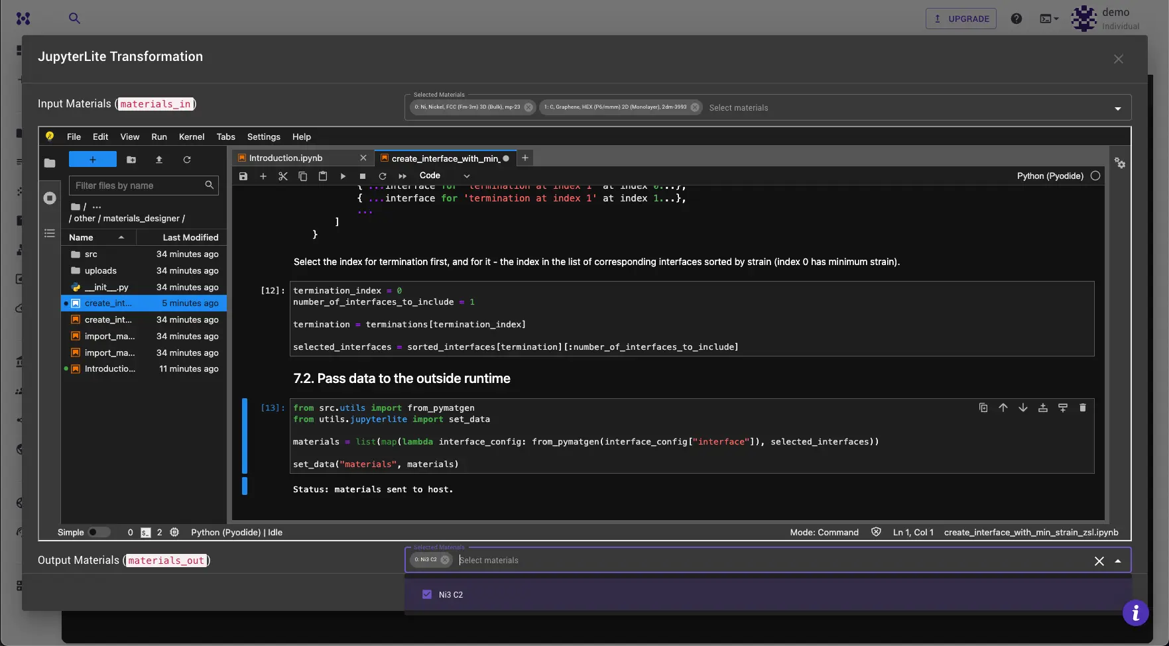Screen dimensions: 1169x646
Task: Open table of contents sidebar icon
Action: coord(50,233)
